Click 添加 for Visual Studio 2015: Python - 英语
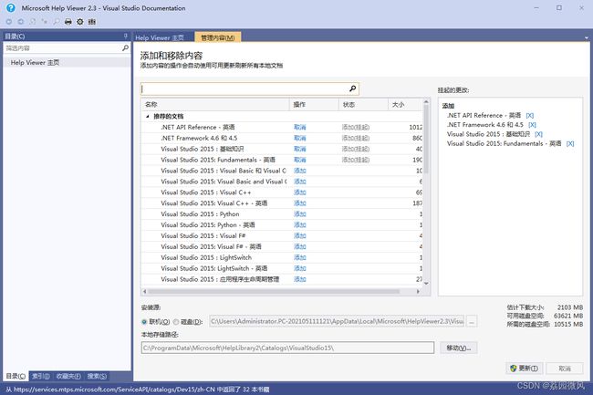 tap(300, 225)
